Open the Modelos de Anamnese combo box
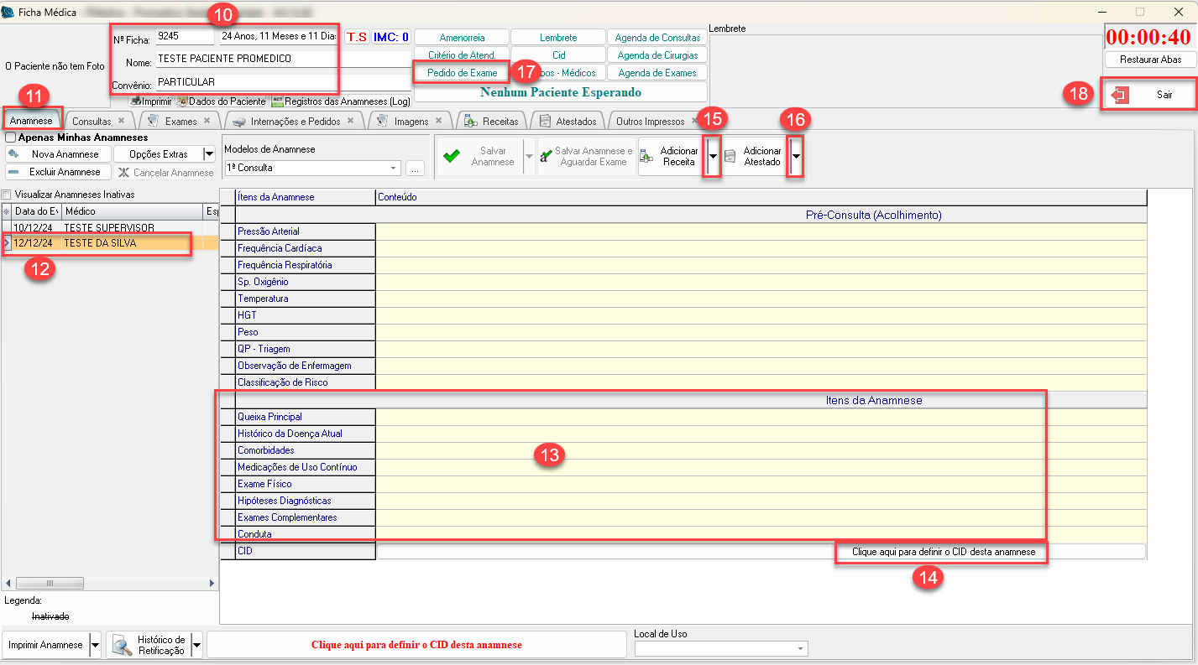Screen dimensions: 1198x665 point(312,168)
